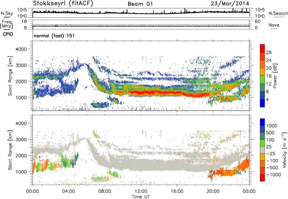Click the 'Power [dB]' colorbar label
288x199 pixels.
(x=275, y=76)
